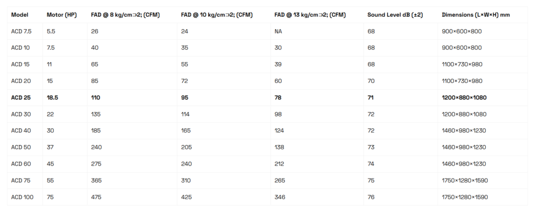Select the FAD @ 10 kg/cm² header
The height and width of the screenshot is (213, 536).
[217, 15]
